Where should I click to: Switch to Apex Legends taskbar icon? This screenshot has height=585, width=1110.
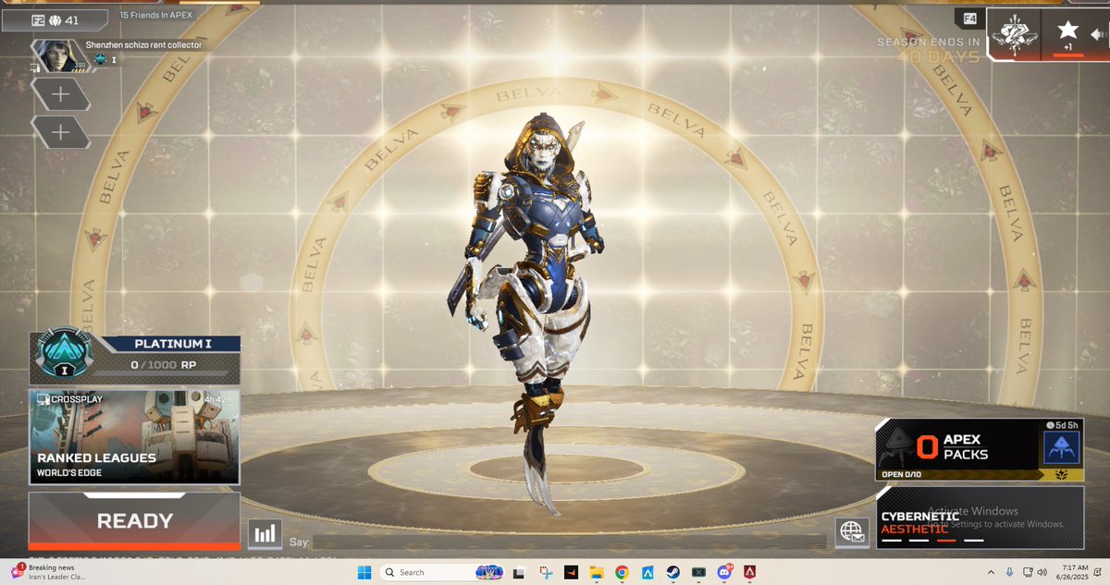[x=750, y=572]
